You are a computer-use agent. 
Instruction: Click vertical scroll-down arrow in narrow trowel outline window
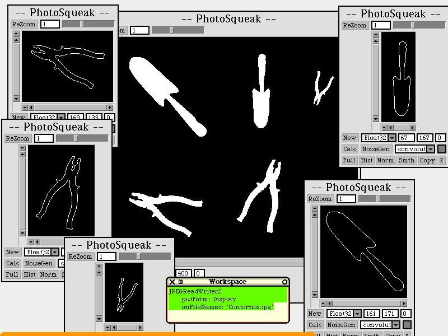376,119
